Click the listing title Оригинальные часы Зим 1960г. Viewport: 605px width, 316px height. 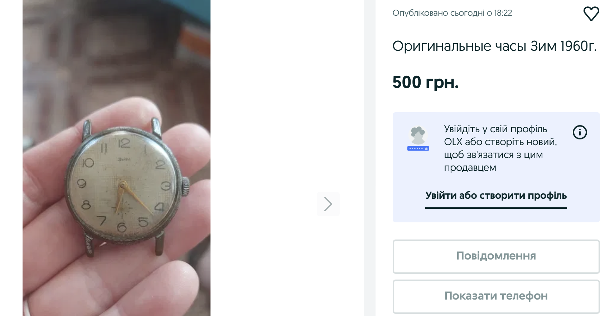pyautogui.click(x=494, y=46)
